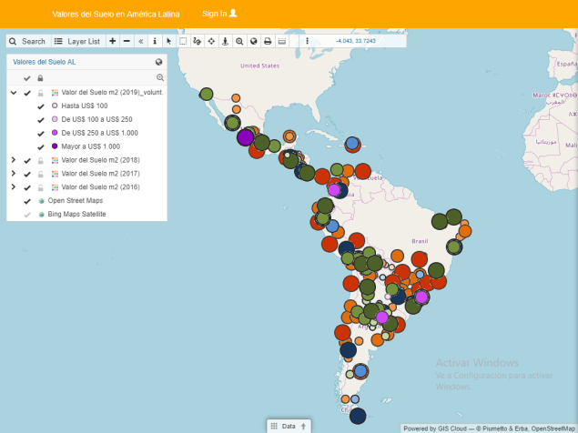The width and height of the screenshot is (578, 433).
Task: Activate the arrow pointer select tool
Action: click(168, 42)
